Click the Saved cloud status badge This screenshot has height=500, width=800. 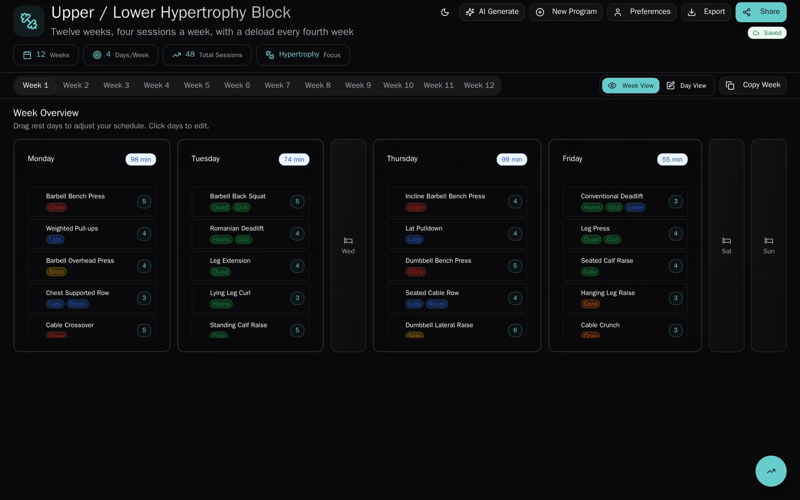click(x=767, y=33)
